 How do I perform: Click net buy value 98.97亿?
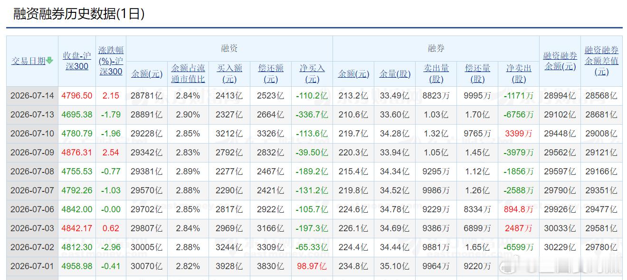coord(312,266)
